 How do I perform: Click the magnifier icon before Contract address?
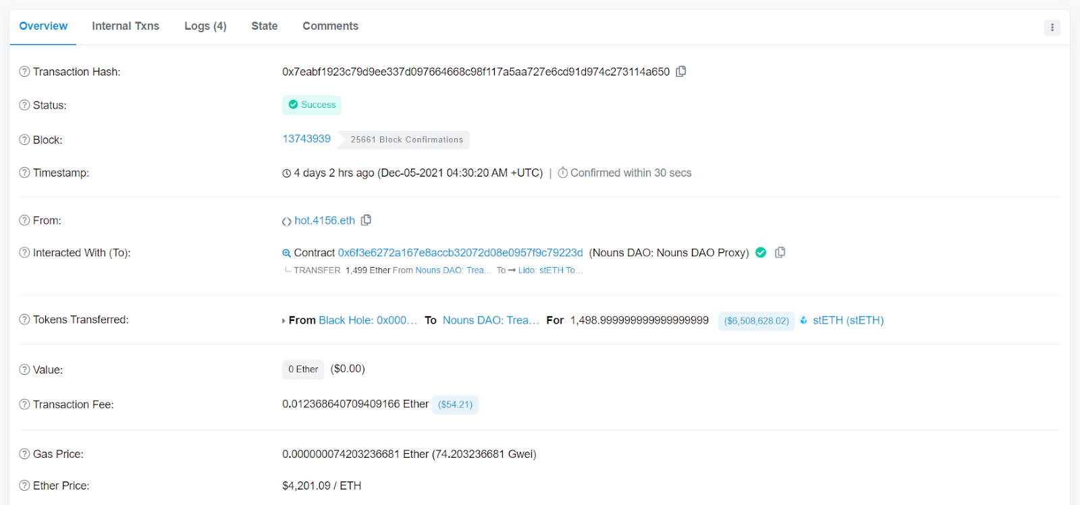[x=286, y=253]
